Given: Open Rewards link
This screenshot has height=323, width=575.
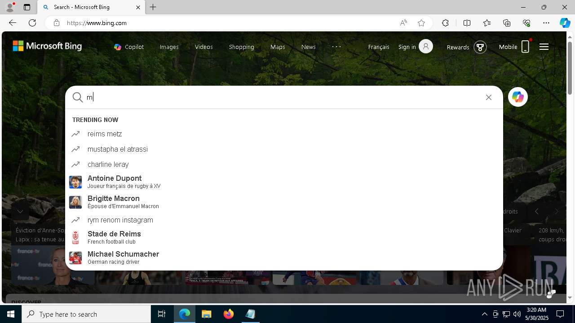Looking at the screenshot, I should click(458, 47).
